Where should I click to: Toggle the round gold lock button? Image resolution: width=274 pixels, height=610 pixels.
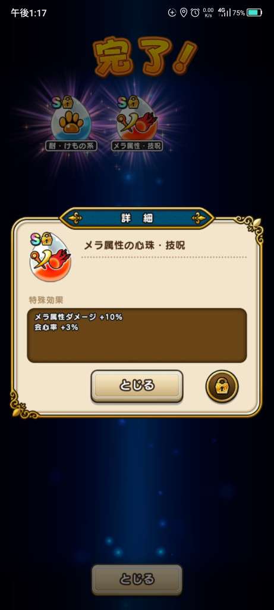click(x=222, y=387)
